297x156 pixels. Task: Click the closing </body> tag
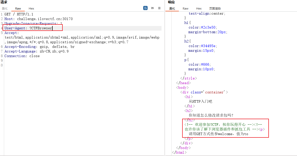[183, 148]
